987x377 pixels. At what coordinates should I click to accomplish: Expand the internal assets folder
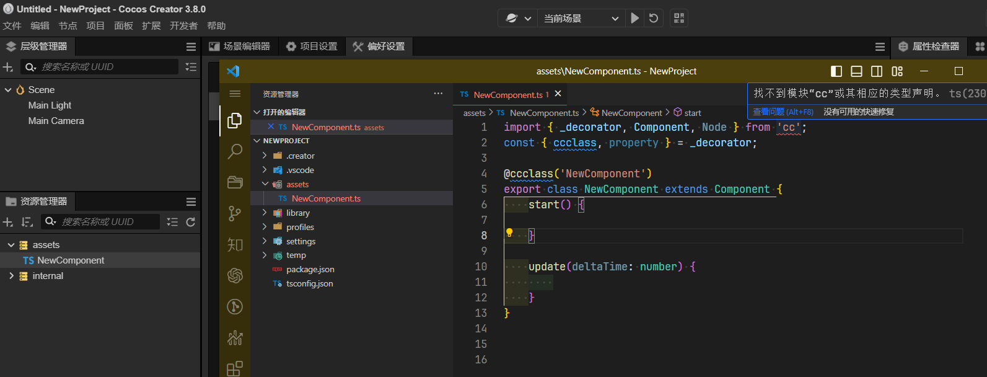(11, 276)
